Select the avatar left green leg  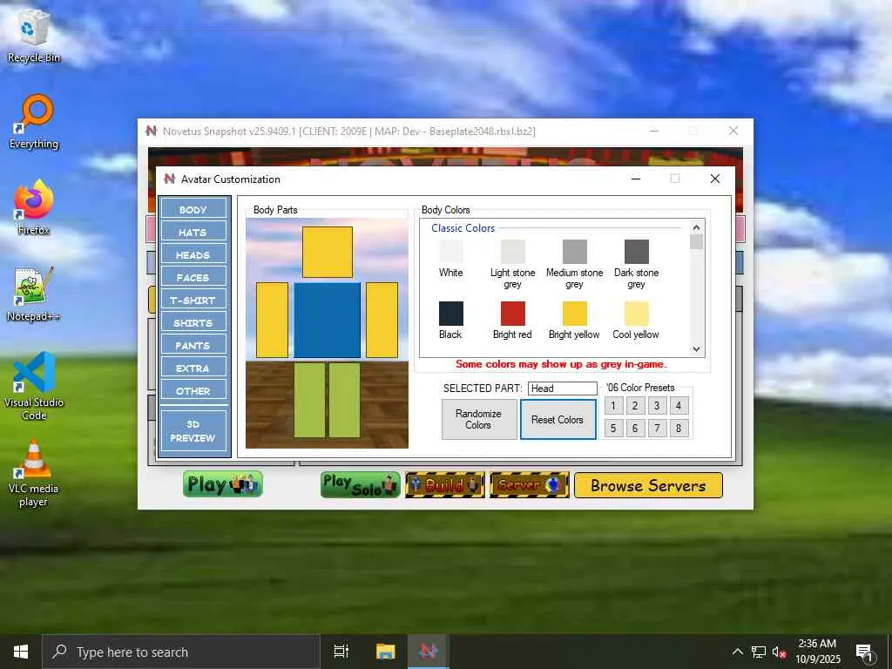[x=309, y=400]
